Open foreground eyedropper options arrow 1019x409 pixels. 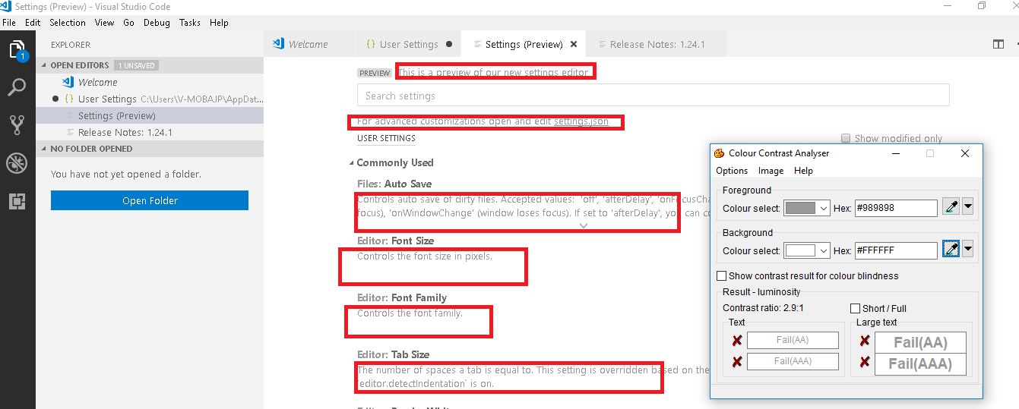click(967, 207)
